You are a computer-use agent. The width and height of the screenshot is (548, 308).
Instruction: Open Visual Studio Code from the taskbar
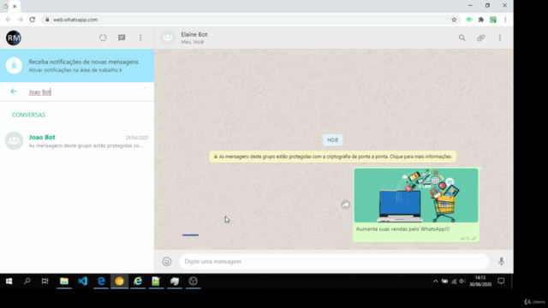point(83,281)
